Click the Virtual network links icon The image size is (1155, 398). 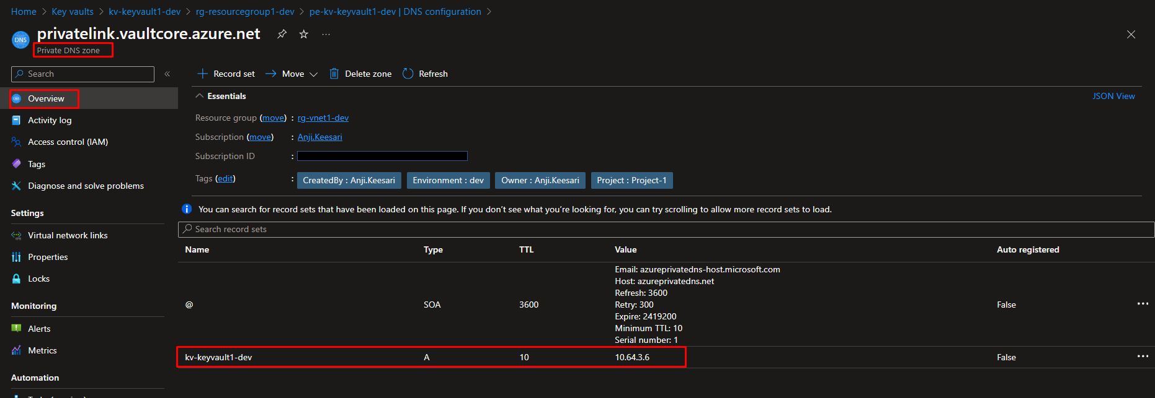pos(17,235)
